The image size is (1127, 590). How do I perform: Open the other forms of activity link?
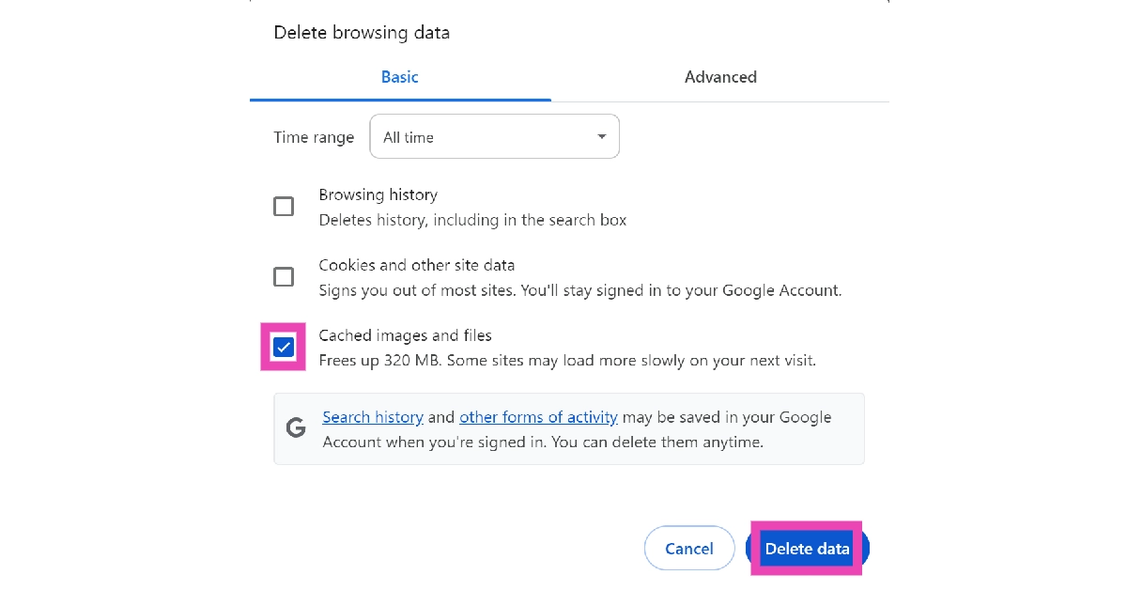(x=538, y=417)
